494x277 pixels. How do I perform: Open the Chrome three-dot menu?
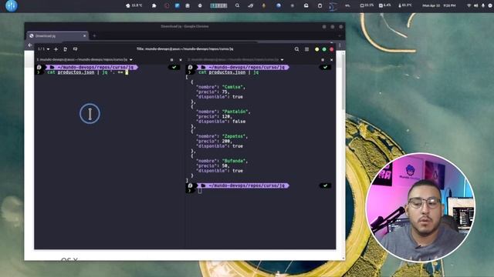click(340, 45)
